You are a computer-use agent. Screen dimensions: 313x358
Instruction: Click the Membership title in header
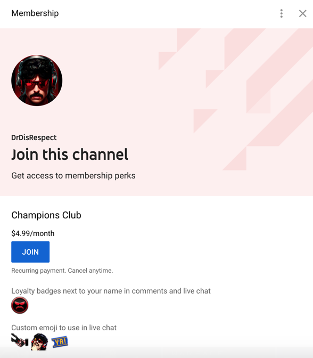[35, 13]
